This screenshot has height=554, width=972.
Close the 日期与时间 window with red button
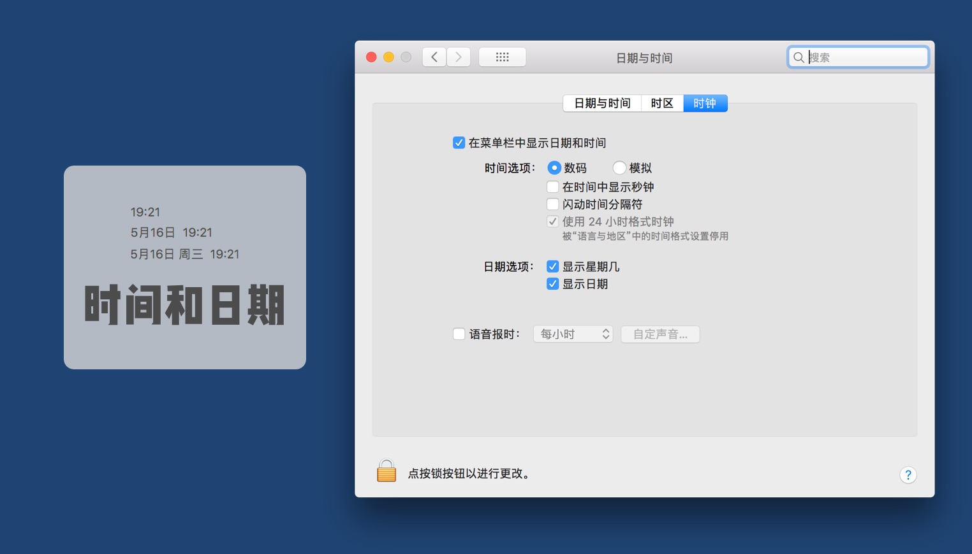(x=371, y=57)
